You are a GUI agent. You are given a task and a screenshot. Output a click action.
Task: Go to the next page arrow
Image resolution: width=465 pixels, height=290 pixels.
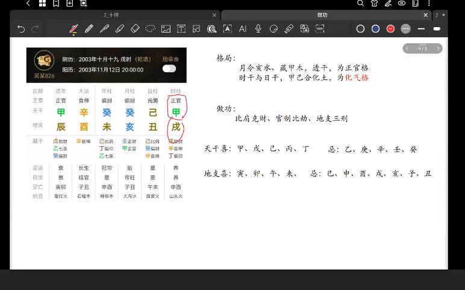[438, 48]
